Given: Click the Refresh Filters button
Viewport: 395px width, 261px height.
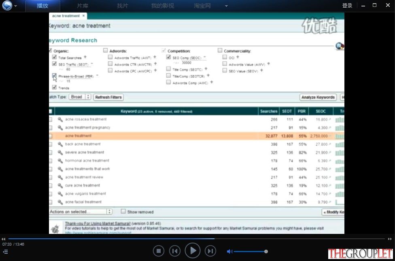Looking at the screenshot, I should coord(108,97).
